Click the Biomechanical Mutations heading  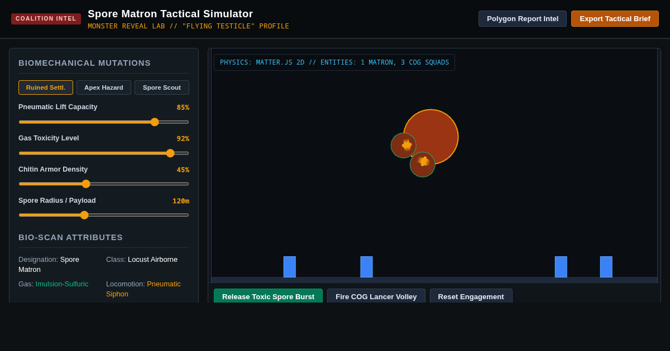pyautogui.click(x=85, y=63)
